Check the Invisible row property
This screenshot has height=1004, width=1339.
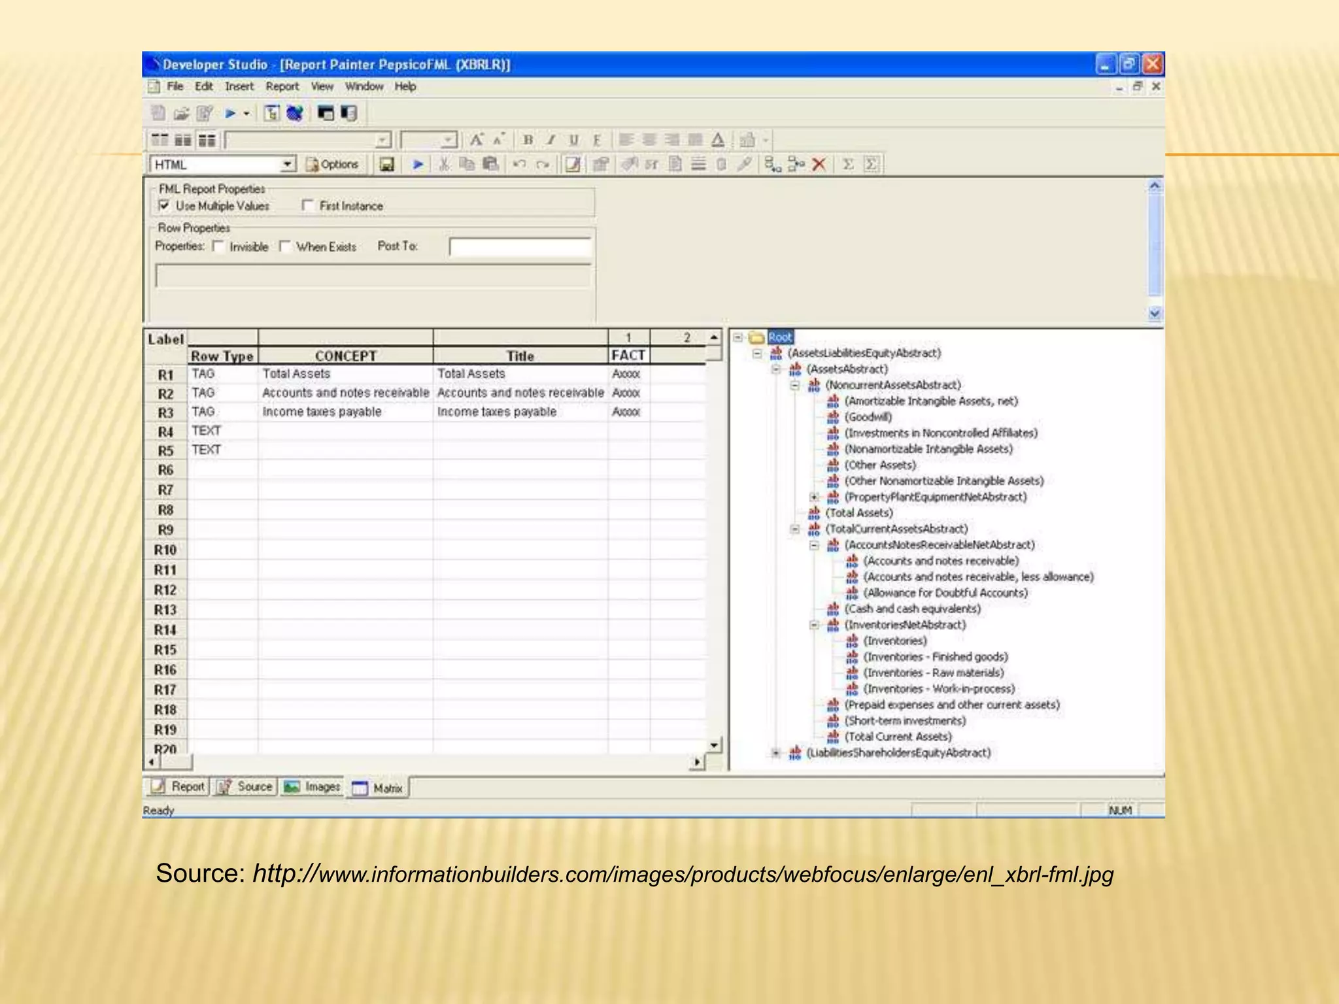[x=219, y=246]
